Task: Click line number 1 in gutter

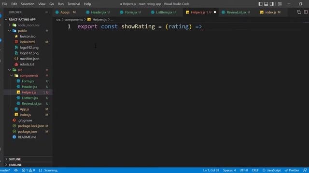Action: [69, 26]
